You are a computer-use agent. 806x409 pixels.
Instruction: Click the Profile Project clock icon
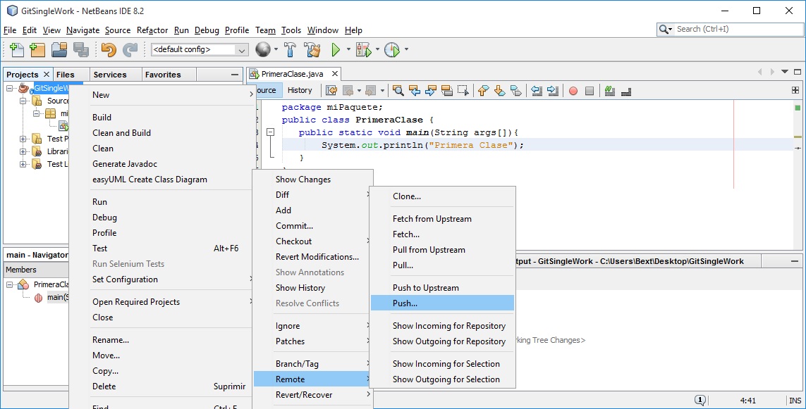[391, 49]
